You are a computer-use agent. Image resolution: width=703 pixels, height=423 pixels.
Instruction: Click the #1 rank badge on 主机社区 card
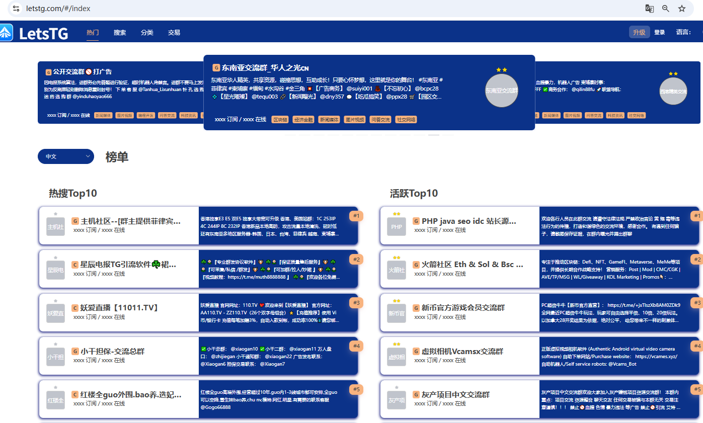pos(357,216)
